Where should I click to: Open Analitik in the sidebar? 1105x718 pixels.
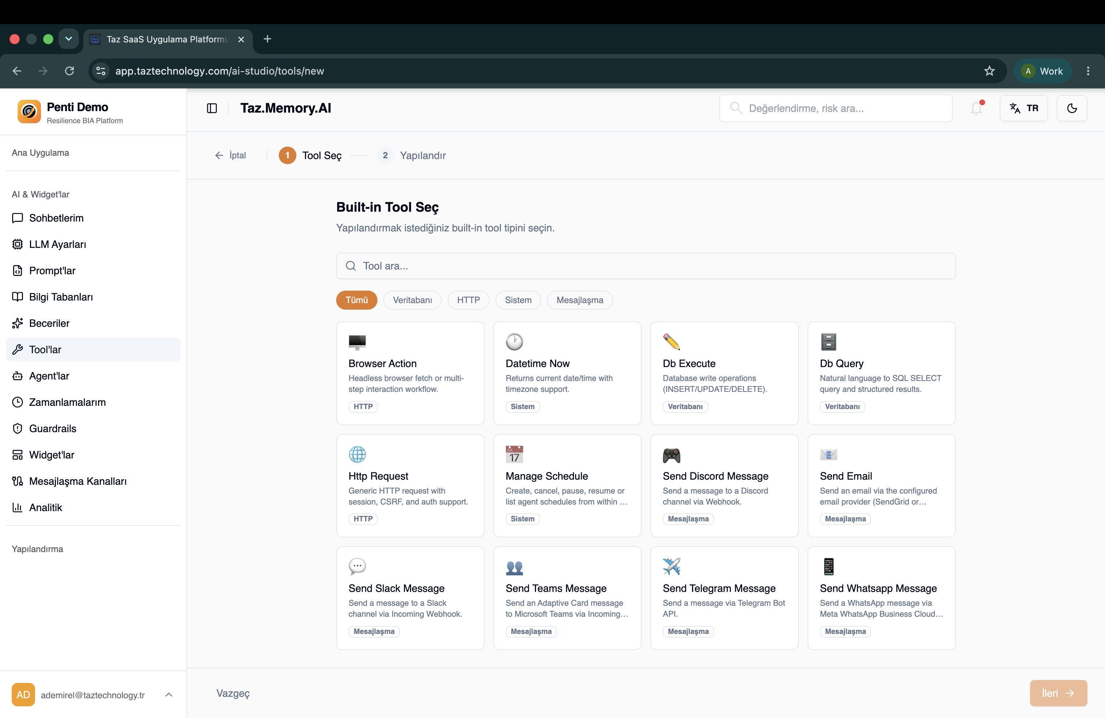[93, 508]
